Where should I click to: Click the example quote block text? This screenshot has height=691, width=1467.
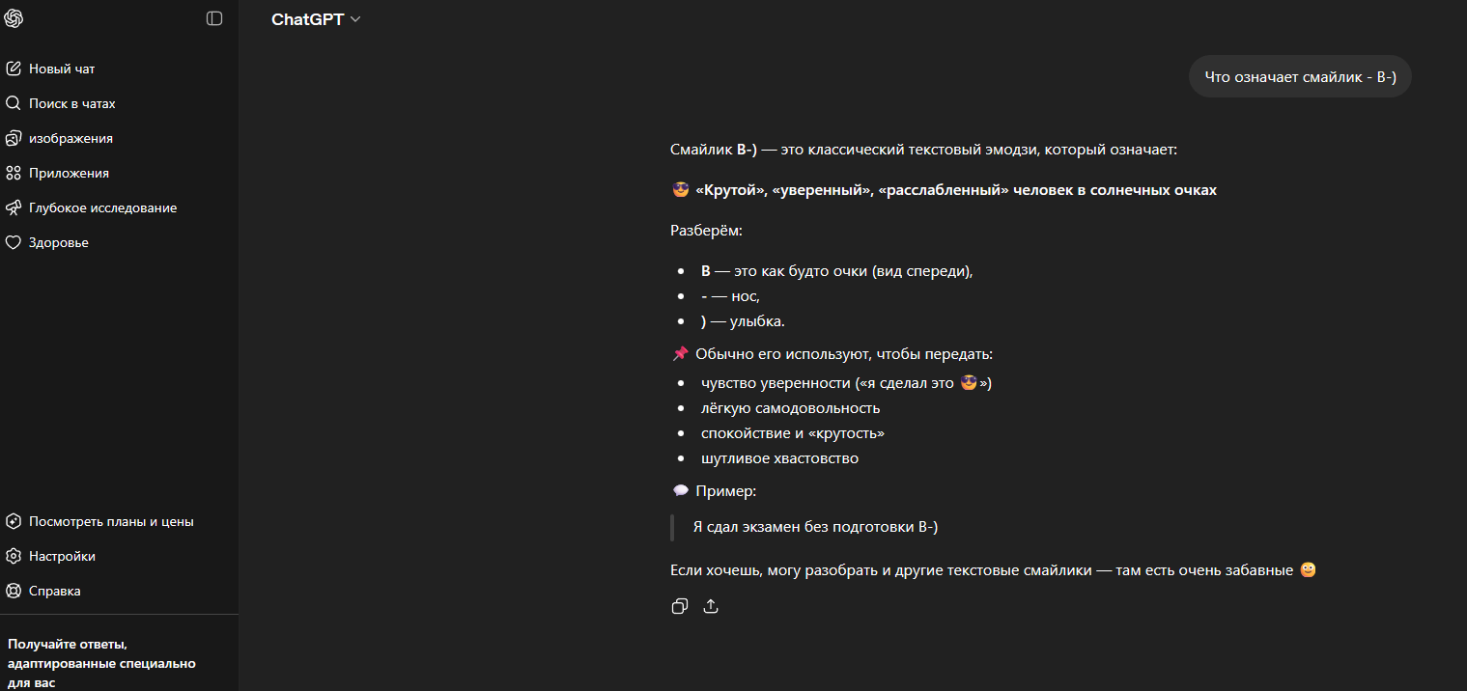tap(815, 527)
